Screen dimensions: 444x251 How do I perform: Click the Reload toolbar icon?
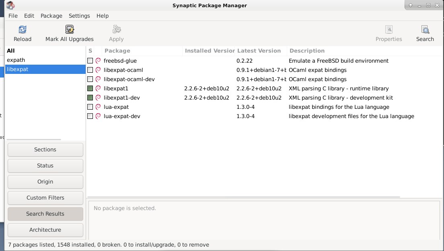[x=23, y=29]
